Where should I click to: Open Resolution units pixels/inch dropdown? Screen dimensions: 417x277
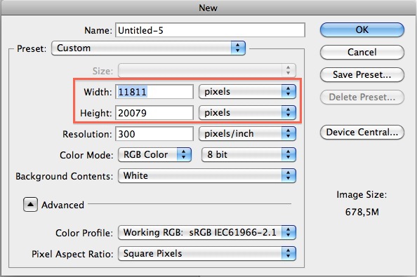point(247,133)
